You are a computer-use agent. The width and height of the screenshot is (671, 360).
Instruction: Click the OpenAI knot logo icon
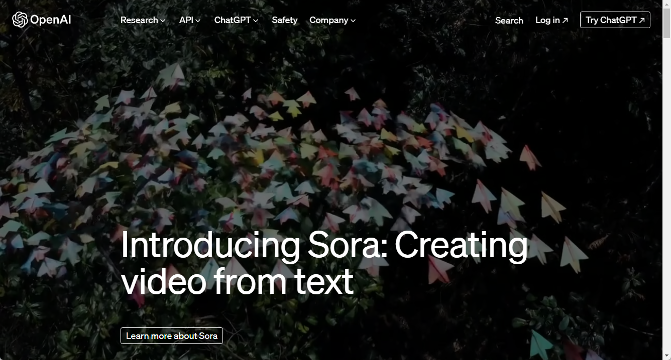[20, 20]
